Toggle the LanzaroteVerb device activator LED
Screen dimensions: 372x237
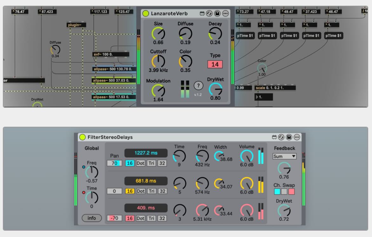point(146,13)
